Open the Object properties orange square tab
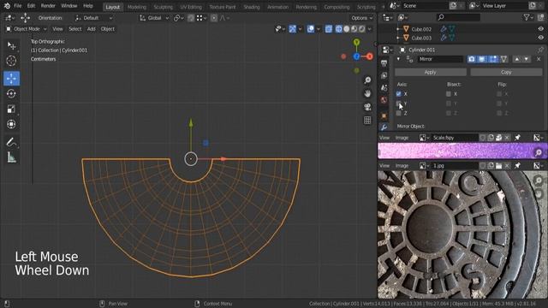The width and height of the screenshot is (548, 308). pyautogui.click(x=384, y=115)
